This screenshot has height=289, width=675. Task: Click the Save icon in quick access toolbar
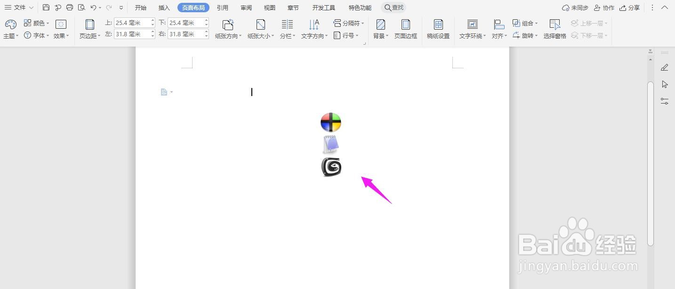[46, 8]
